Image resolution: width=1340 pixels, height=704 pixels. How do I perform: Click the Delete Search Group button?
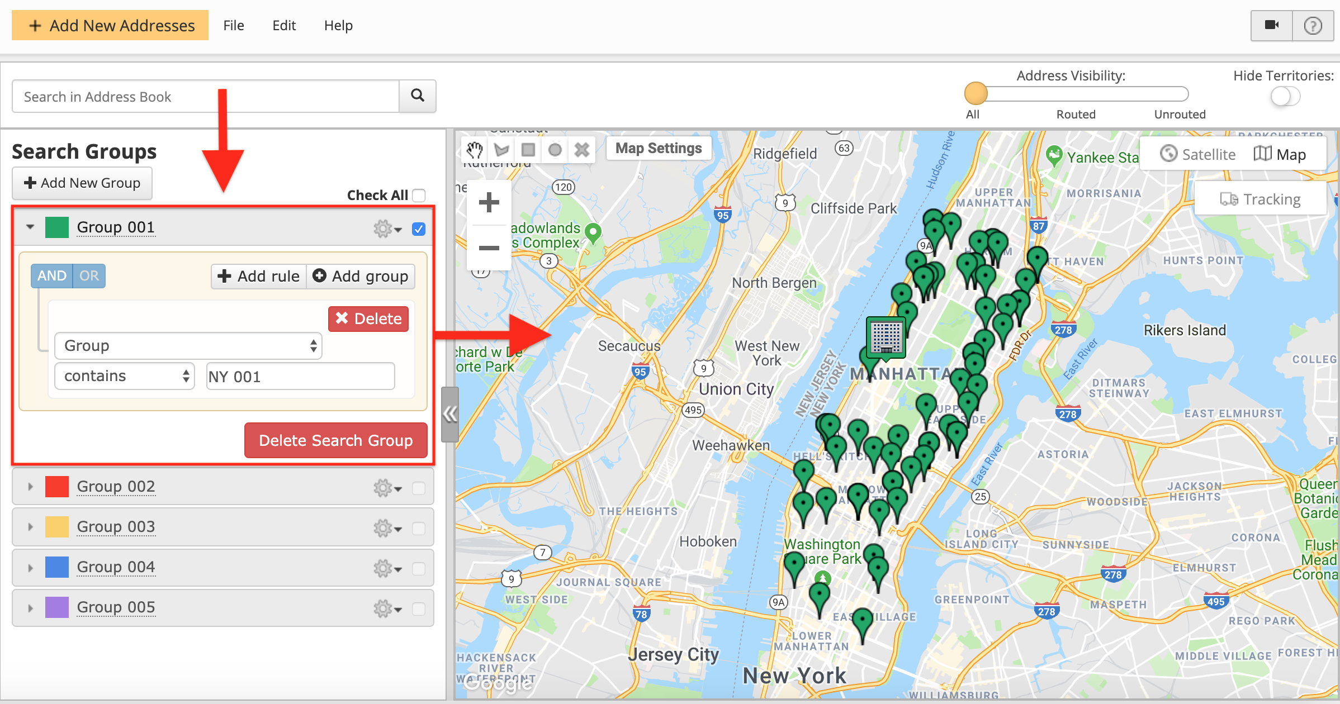point(335,440)
